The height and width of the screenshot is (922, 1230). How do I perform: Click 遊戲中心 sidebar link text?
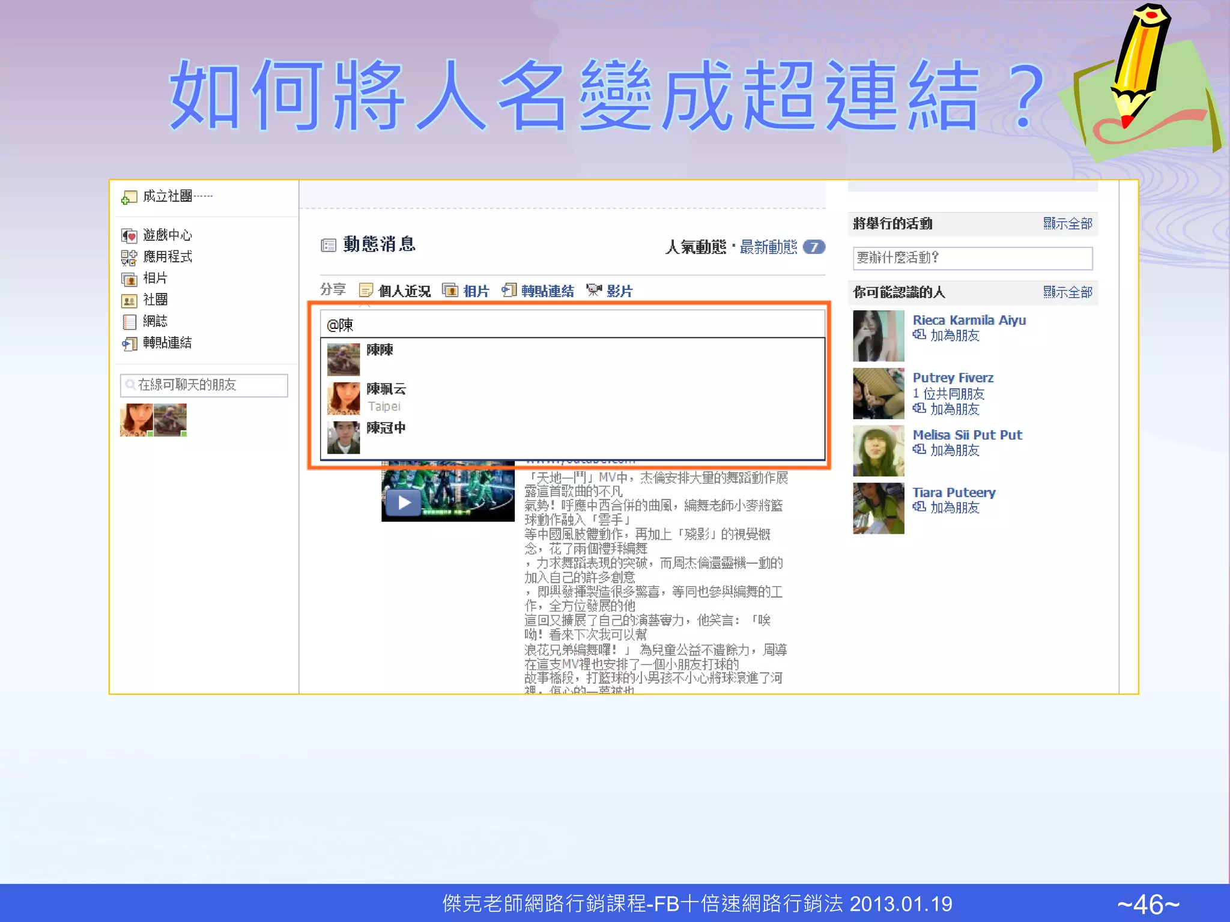pos(168,235)
